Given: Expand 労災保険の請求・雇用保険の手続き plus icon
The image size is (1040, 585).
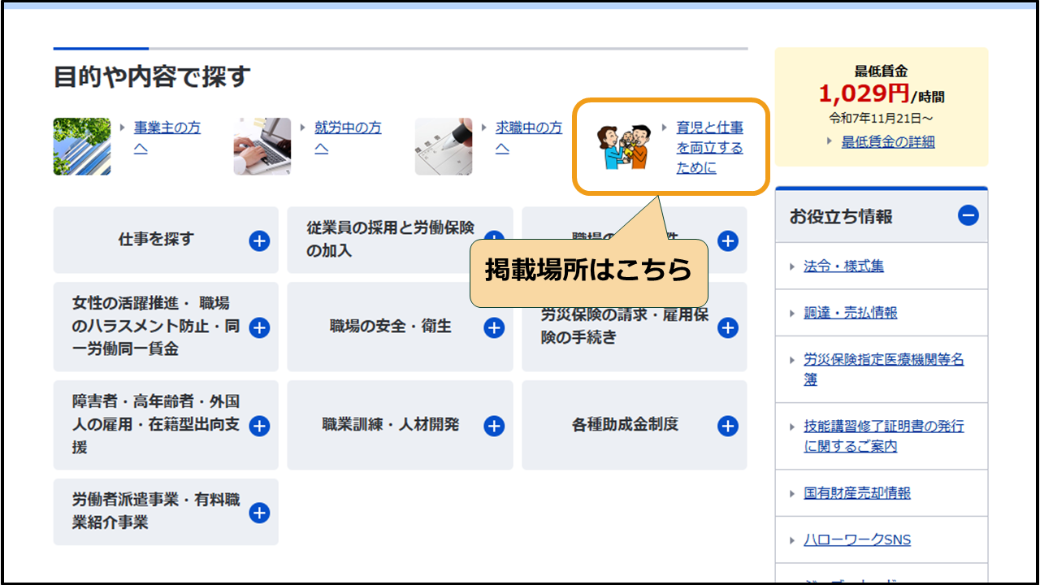Looking at the screenshot, I should coord(728,327).
